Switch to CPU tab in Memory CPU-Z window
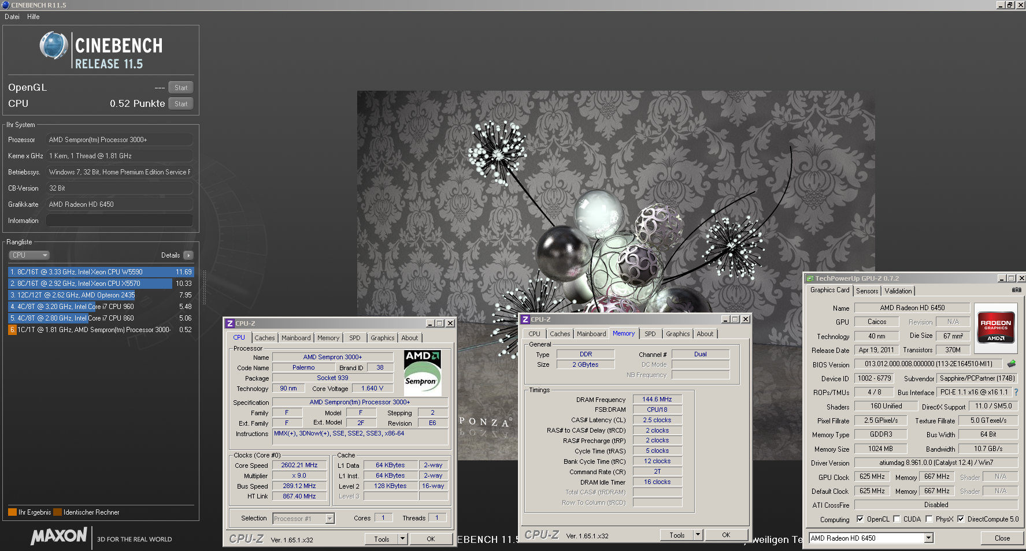Image resolution: width=1026 pixels, height=551 pixels. coord(535,334)
